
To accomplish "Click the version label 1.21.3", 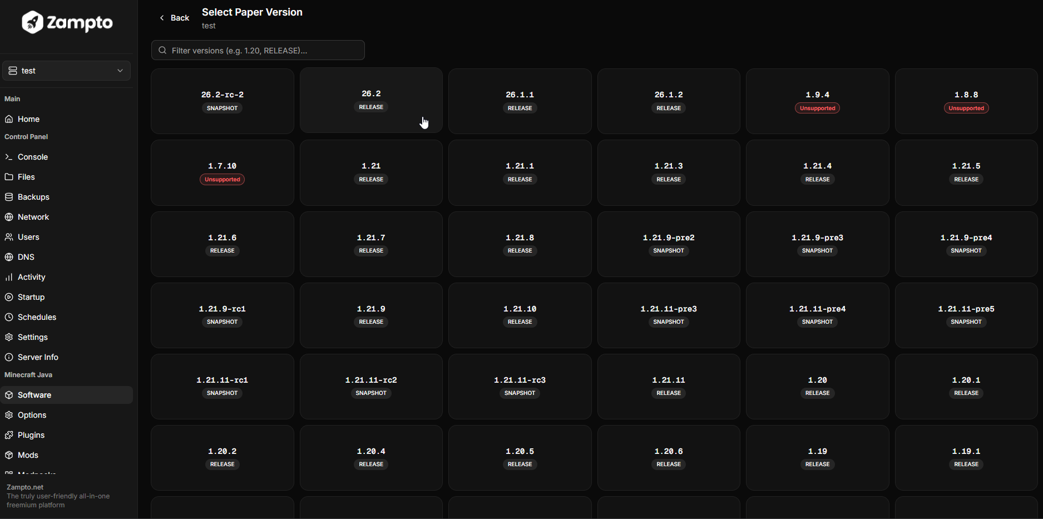I will click(669, 166).
